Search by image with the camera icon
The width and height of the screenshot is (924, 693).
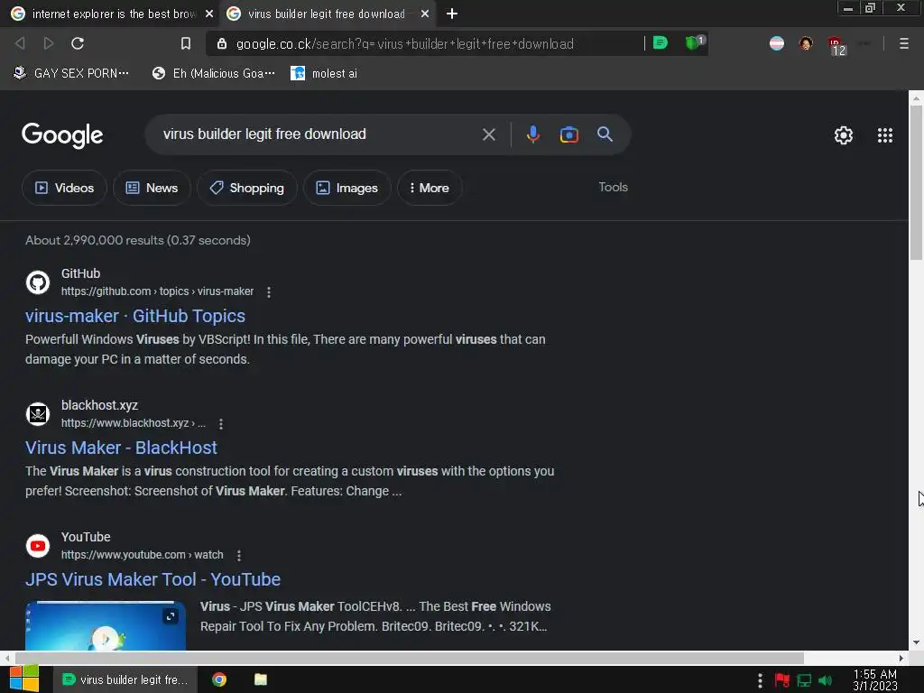point(568,134)
